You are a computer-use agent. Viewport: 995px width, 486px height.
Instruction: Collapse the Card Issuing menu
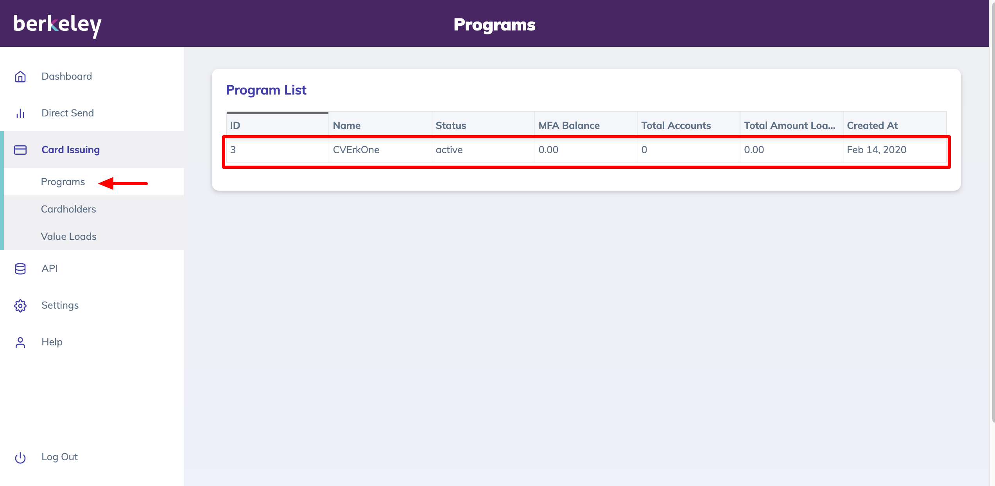click(71, 150)
